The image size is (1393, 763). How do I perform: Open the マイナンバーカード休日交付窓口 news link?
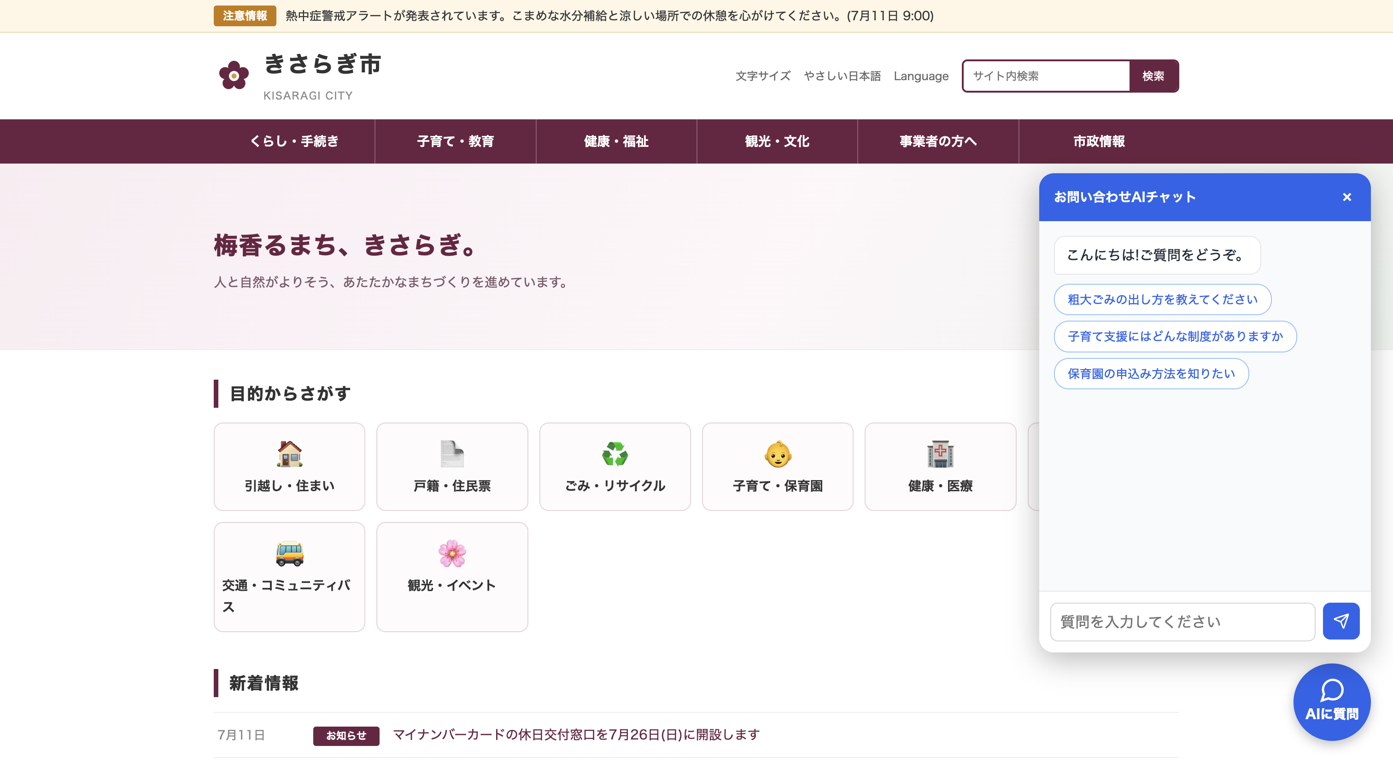click(576, 734)
